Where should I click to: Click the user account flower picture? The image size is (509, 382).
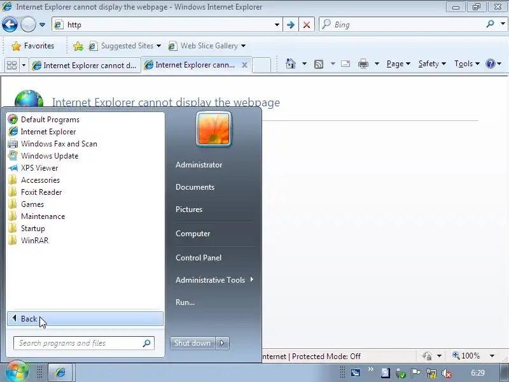214,129
